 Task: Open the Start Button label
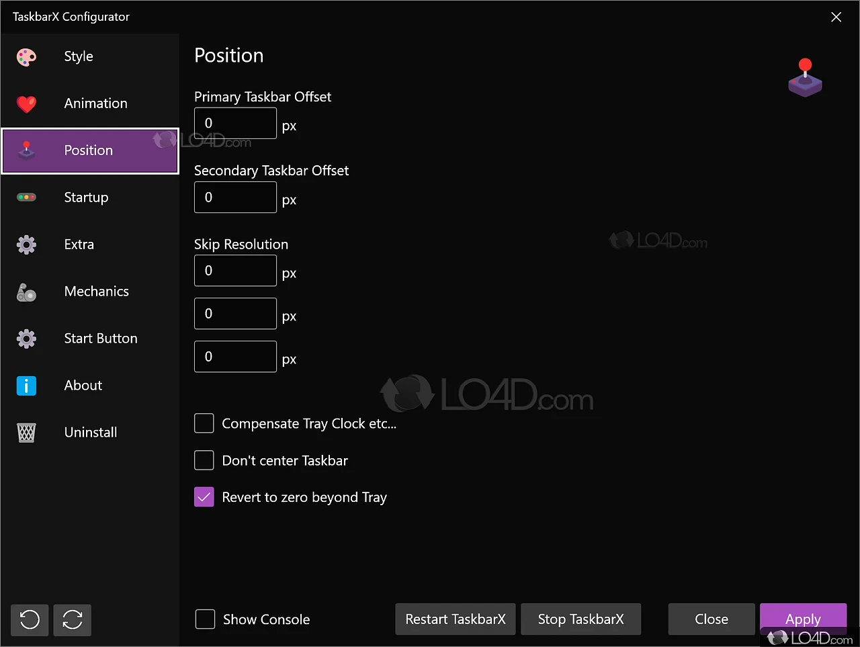point(101,339)
